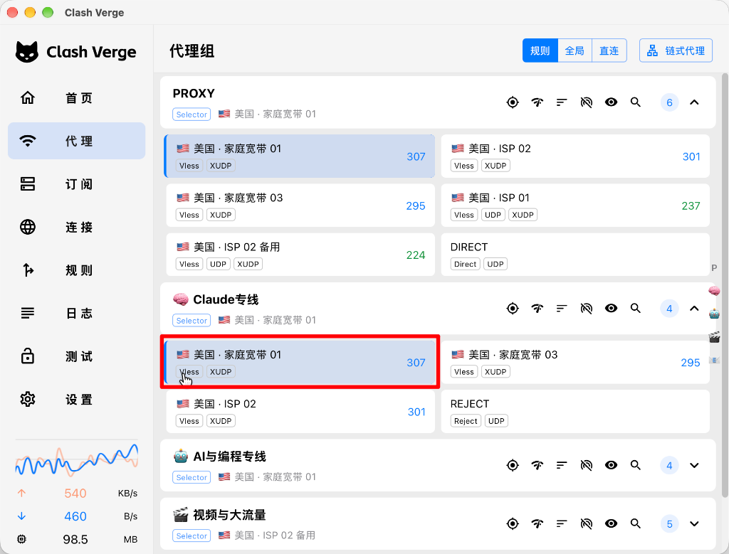Viewport: 729px width, 554px height.
Task: Expand the AI与编程专线 group
Action: 694,465
